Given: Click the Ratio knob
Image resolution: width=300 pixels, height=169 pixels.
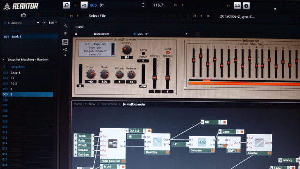Looking at the screenshot, I should [x=105, y=74].
